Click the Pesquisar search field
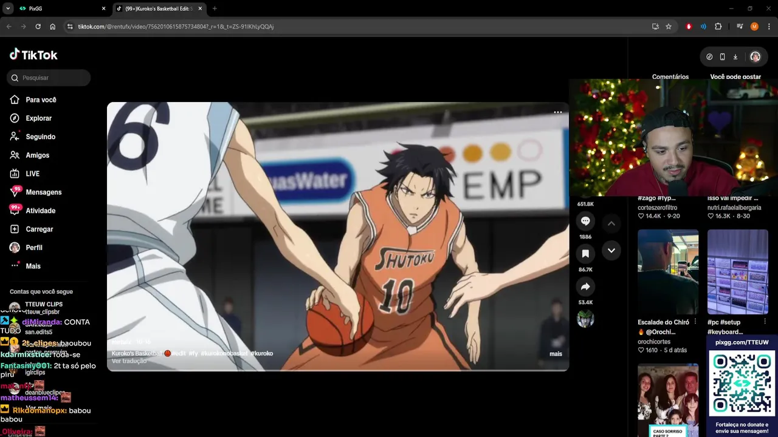The width and height of the screenshot is (778, 437). [x=49, y=78]
